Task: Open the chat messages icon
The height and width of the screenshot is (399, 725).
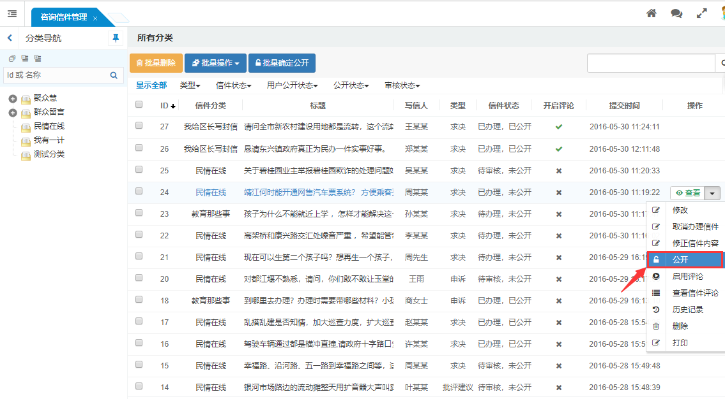Action: (x=676, y=13)
